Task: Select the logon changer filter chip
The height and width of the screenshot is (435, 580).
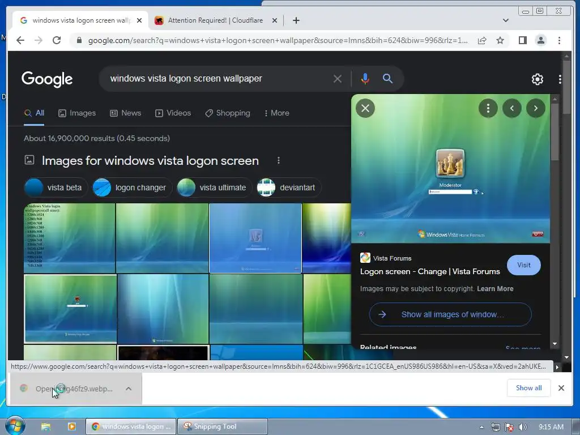Action: (132, 187)
